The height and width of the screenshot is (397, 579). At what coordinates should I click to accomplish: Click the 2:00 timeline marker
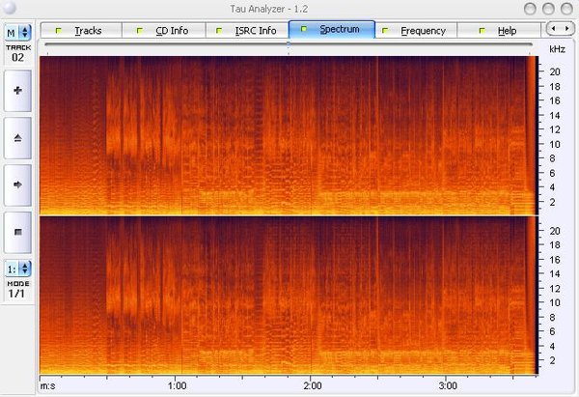click(x=313, y=386)
